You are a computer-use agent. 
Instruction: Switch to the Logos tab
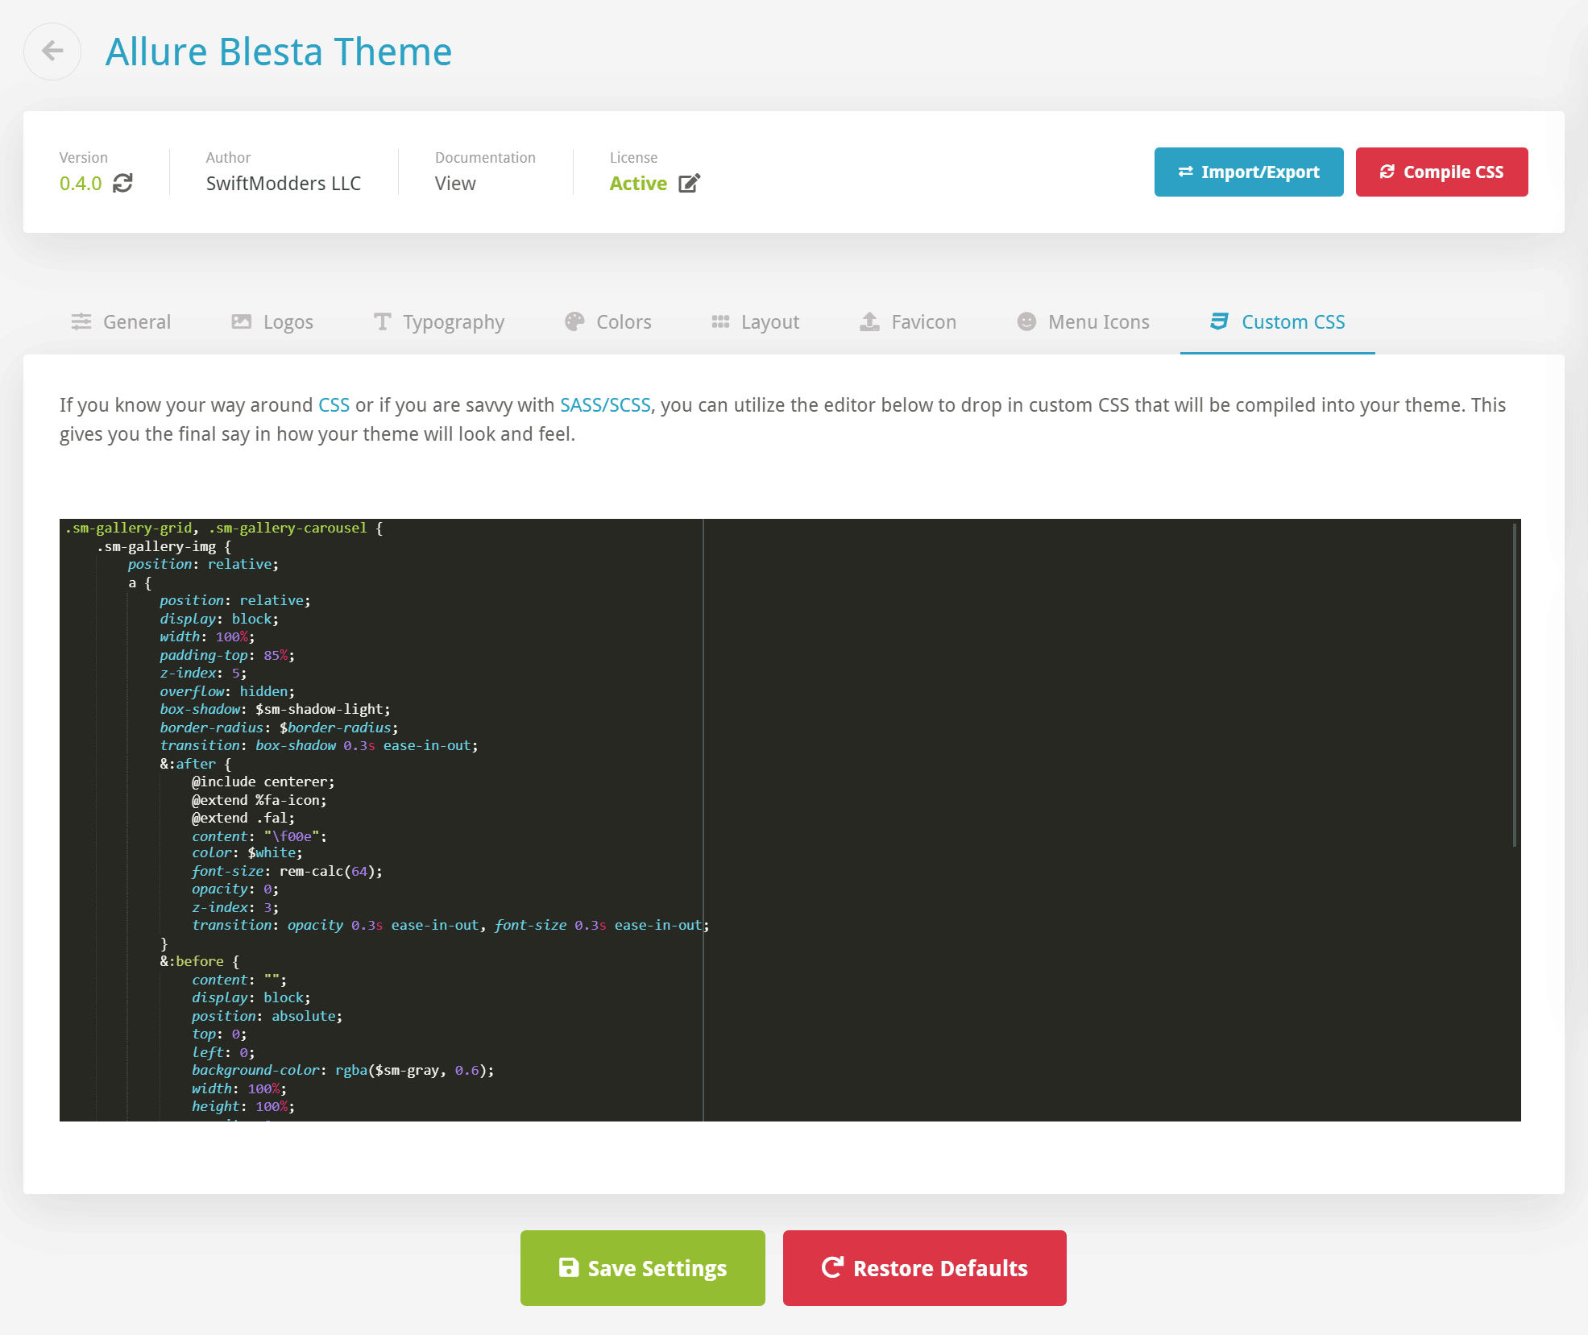(272, 321)
